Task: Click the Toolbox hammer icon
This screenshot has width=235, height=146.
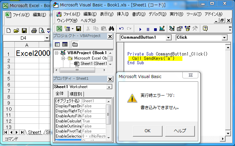Action: [x=195, y=28]
